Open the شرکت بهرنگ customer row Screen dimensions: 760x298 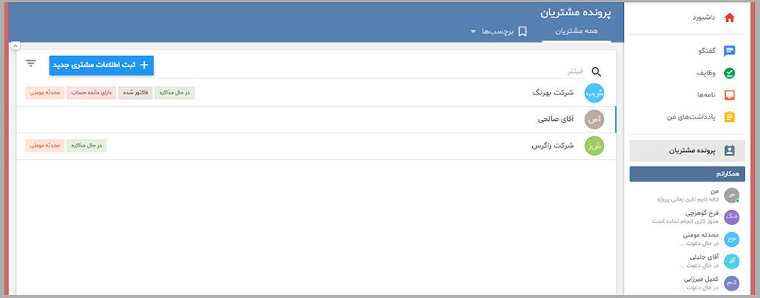pos(316,93)
